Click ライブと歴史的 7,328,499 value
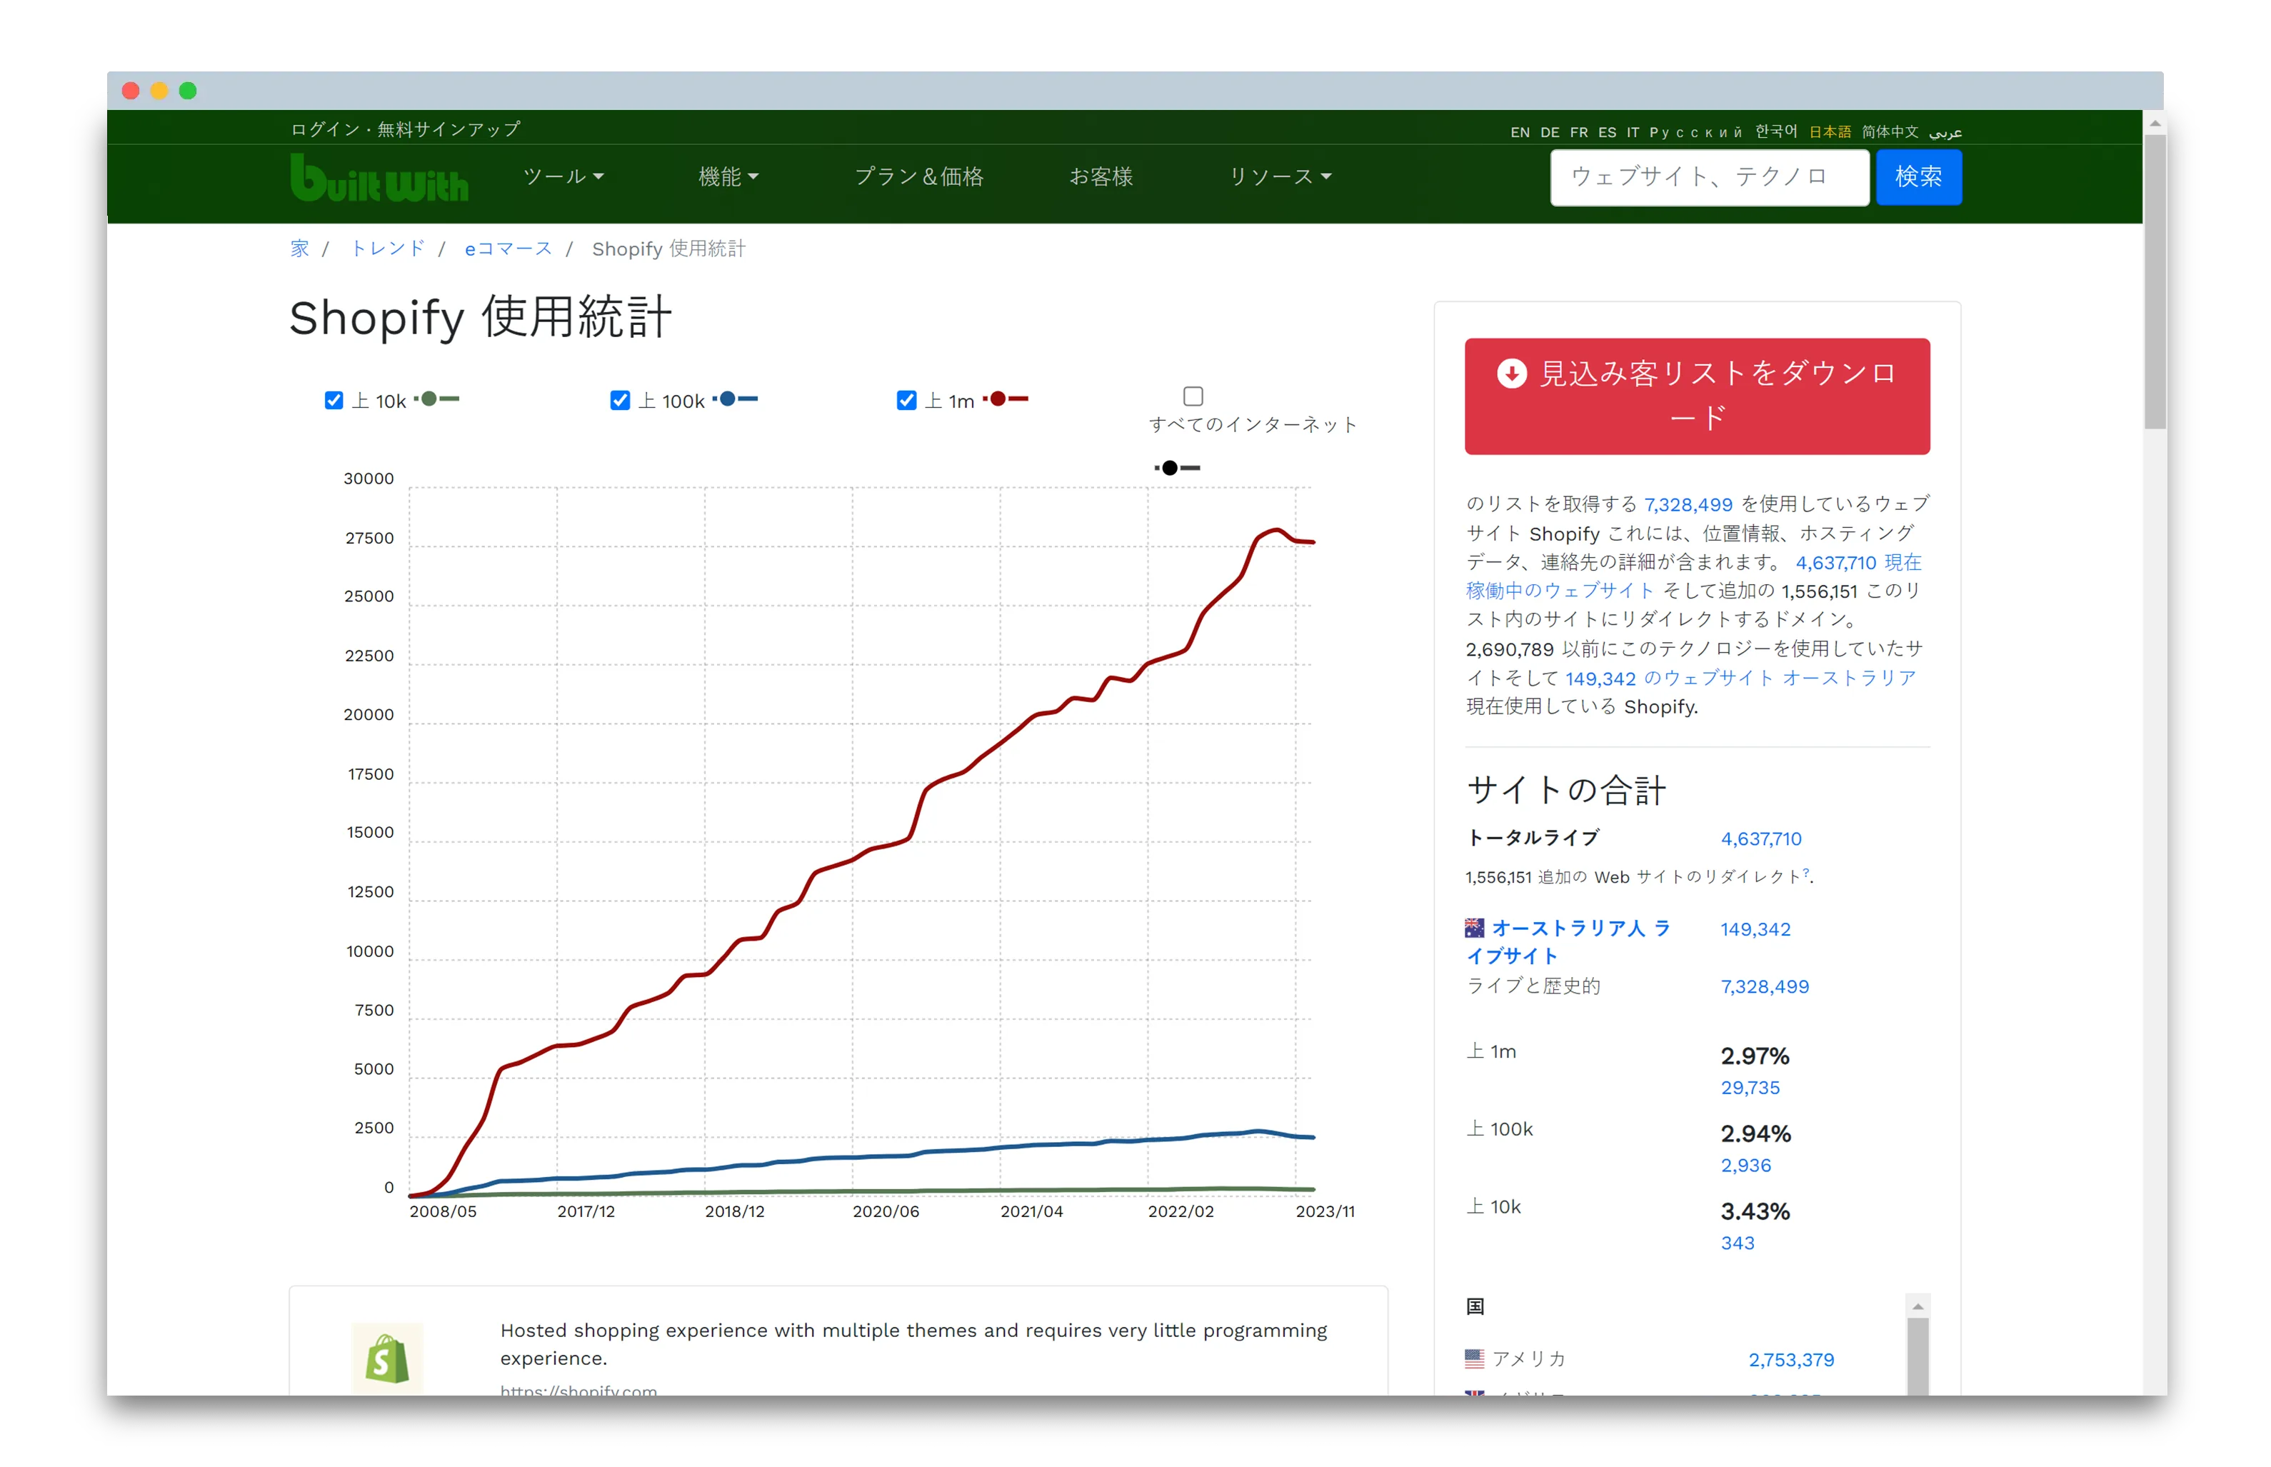This screenshot has height=1467, width=2271. coord(1765,987)
